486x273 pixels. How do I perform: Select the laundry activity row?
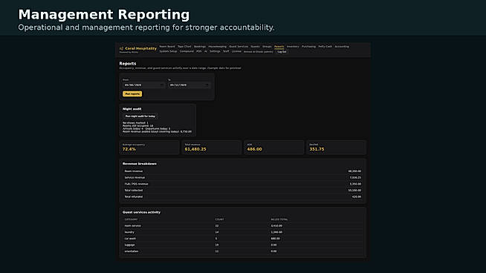(243, 232)
